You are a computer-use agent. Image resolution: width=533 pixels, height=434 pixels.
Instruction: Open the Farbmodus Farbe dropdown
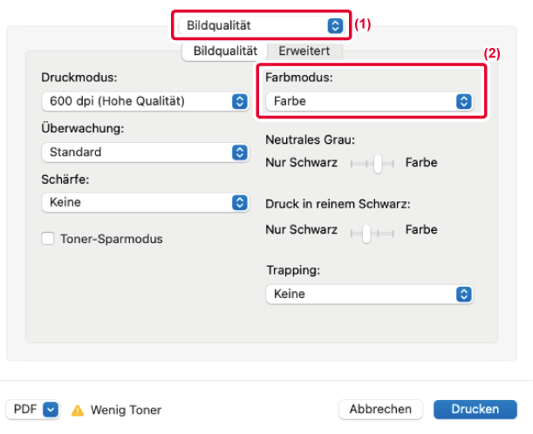(370, 101)
